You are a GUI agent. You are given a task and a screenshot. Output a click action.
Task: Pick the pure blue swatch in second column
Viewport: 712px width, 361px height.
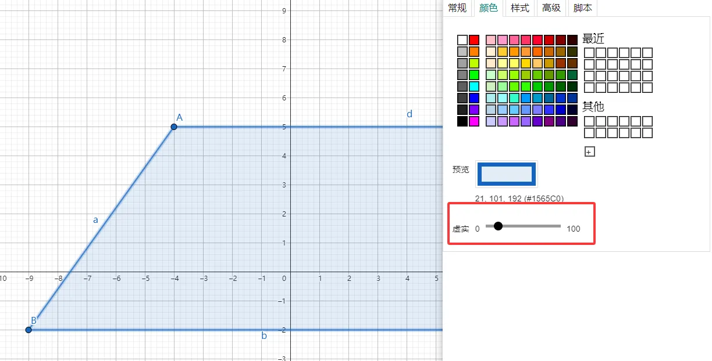coord(474,98)
